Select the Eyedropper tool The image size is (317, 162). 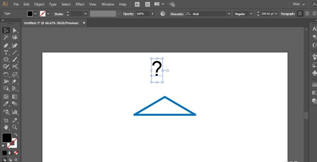(6, 104)
